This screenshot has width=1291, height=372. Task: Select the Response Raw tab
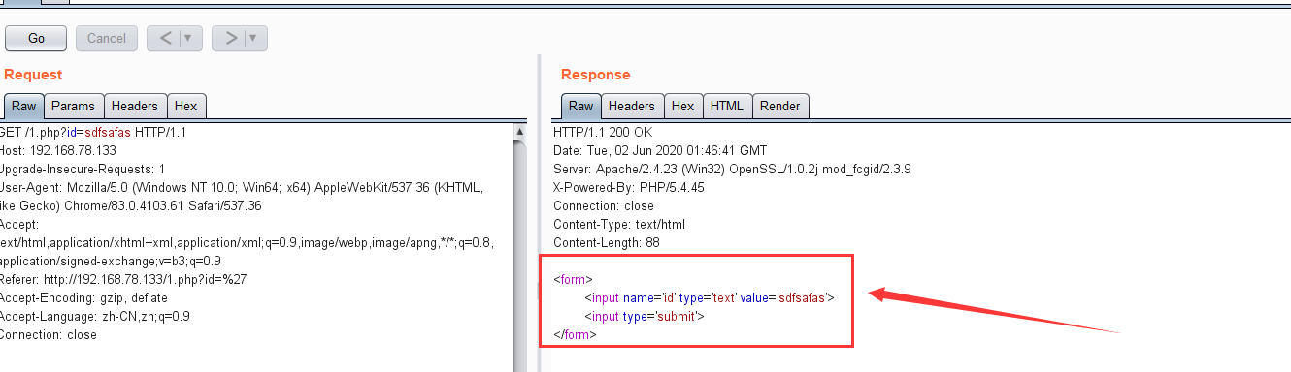(581, 106)
